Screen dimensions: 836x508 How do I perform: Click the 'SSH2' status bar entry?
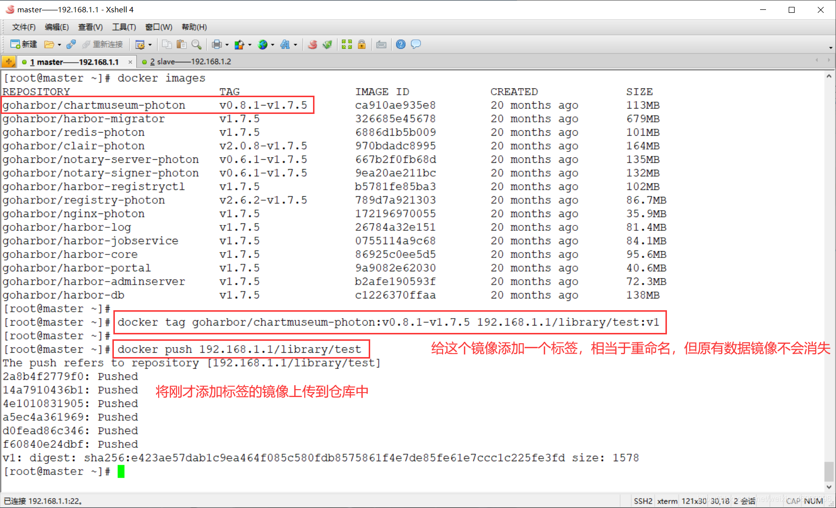click(x=643, y=501)
